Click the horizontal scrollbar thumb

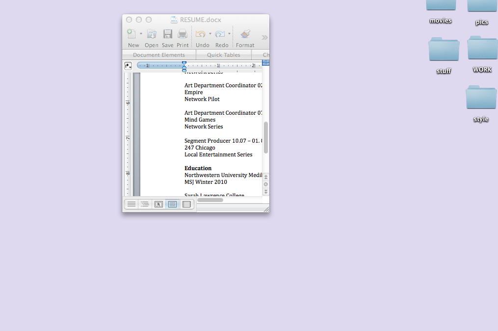[210, 200]
